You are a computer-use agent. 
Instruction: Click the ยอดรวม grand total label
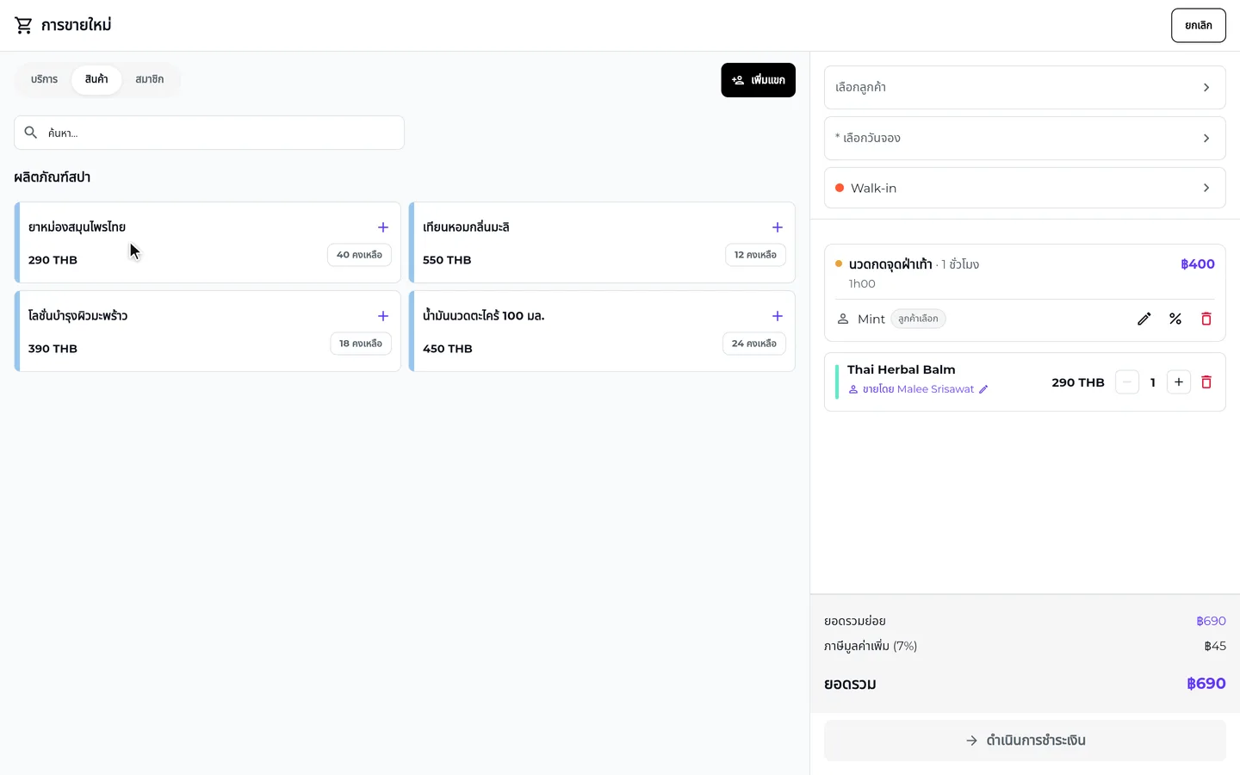[850, 685]
